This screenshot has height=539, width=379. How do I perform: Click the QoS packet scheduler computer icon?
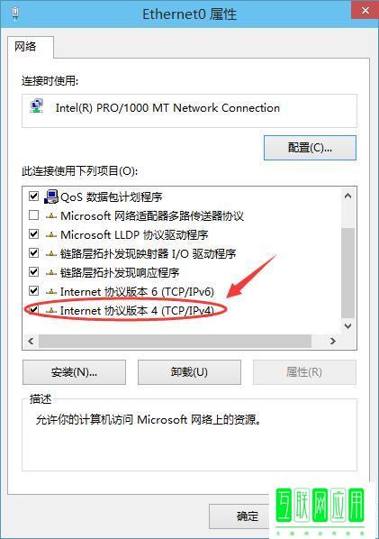pos(51,197)
